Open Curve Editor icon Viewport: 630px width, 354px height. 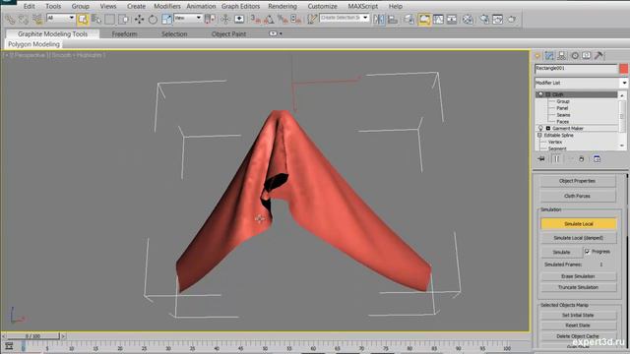pos(438,19)
